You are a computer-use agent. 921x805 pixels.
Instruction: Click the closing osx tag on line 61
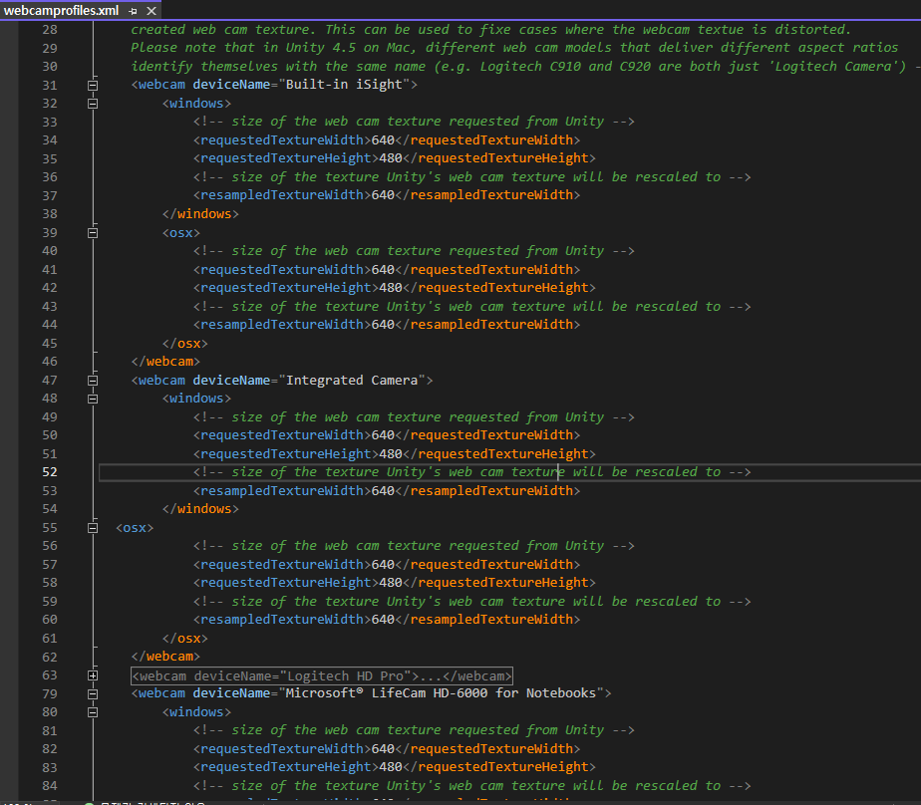point(185,639)
